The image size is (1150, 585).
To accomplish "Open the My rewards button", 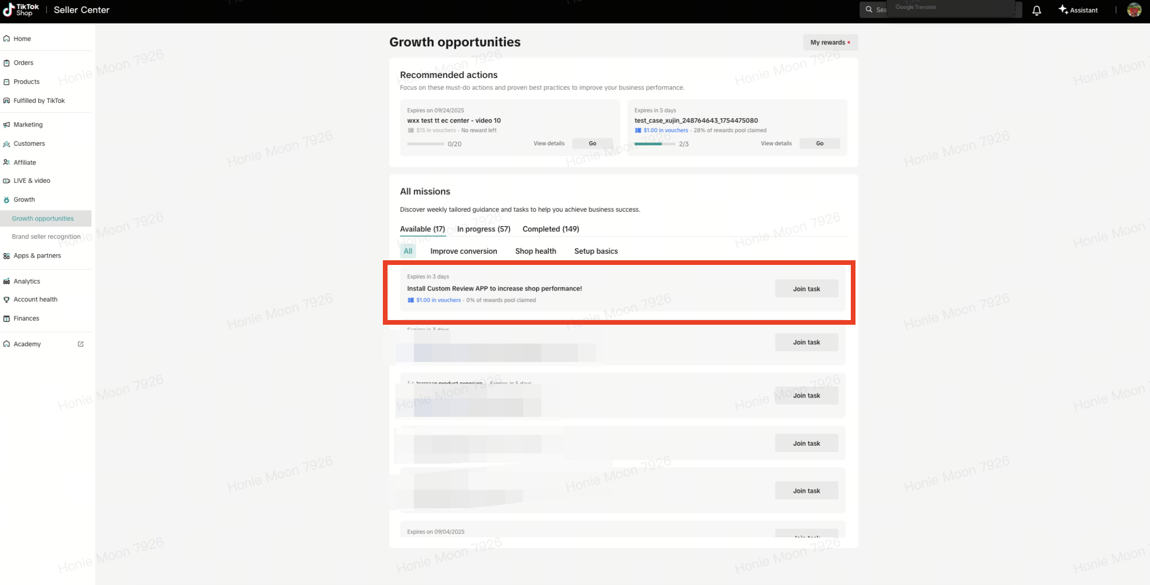I will 830,43.
